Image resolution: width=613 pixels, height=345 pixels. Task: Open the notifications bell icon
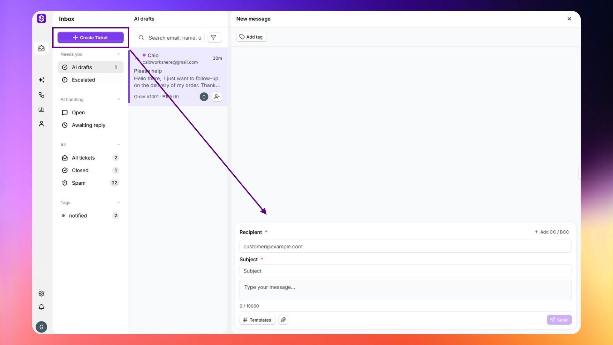pyautogui.click(x=42, y=307)
